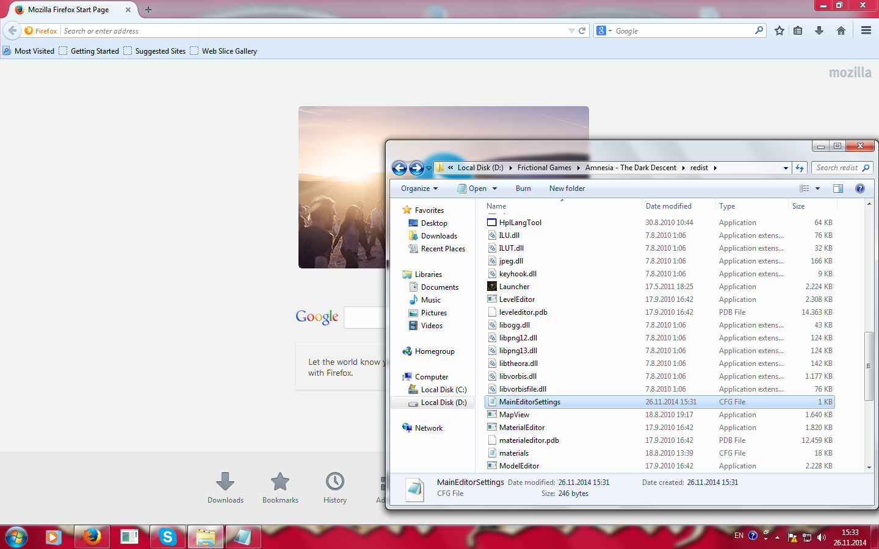Image resolution: width=879 pixels, height=549 pixels.
Task: Open Firefox bookmarks list icon
Action: click(798, 30)
